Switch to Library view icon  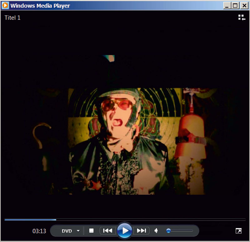242,17
